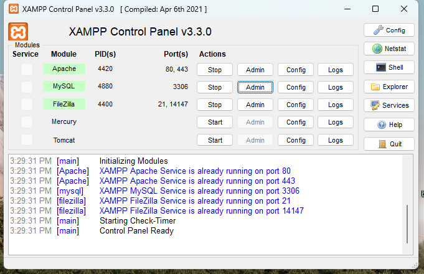Screen dimensions: 424x274
Task: Open Apache Admin page
Action: click(x=255, y=70)
